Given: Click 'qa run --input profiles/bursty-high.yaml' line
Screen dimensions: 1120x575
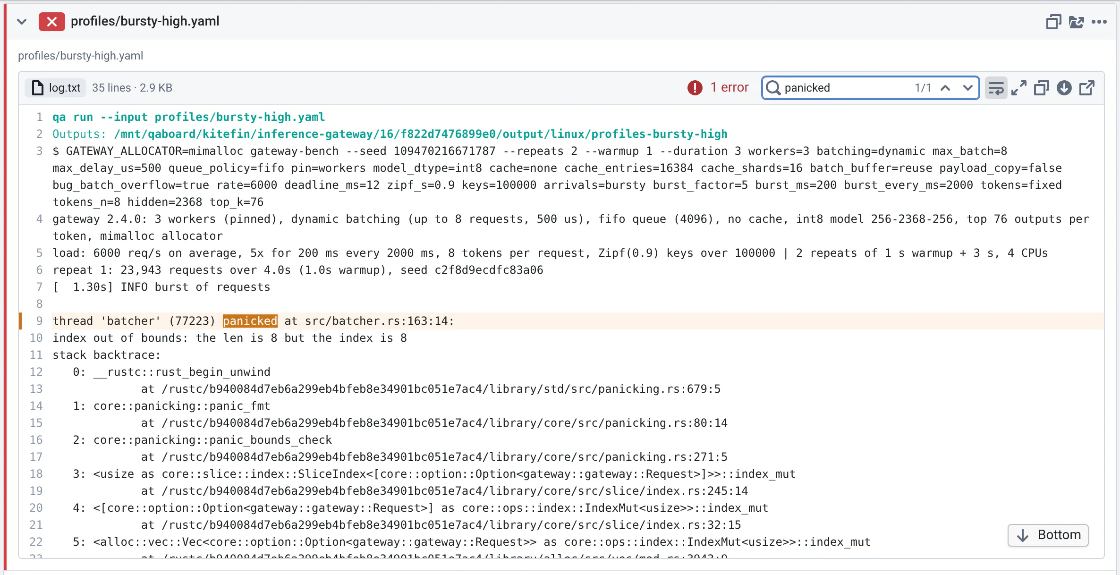Looking at the screenshot, I should [x=188, y=117].
